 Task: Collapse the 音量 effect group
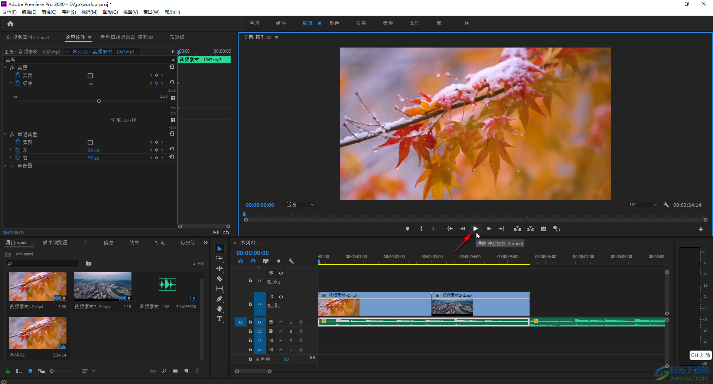[x=6, y=67]
